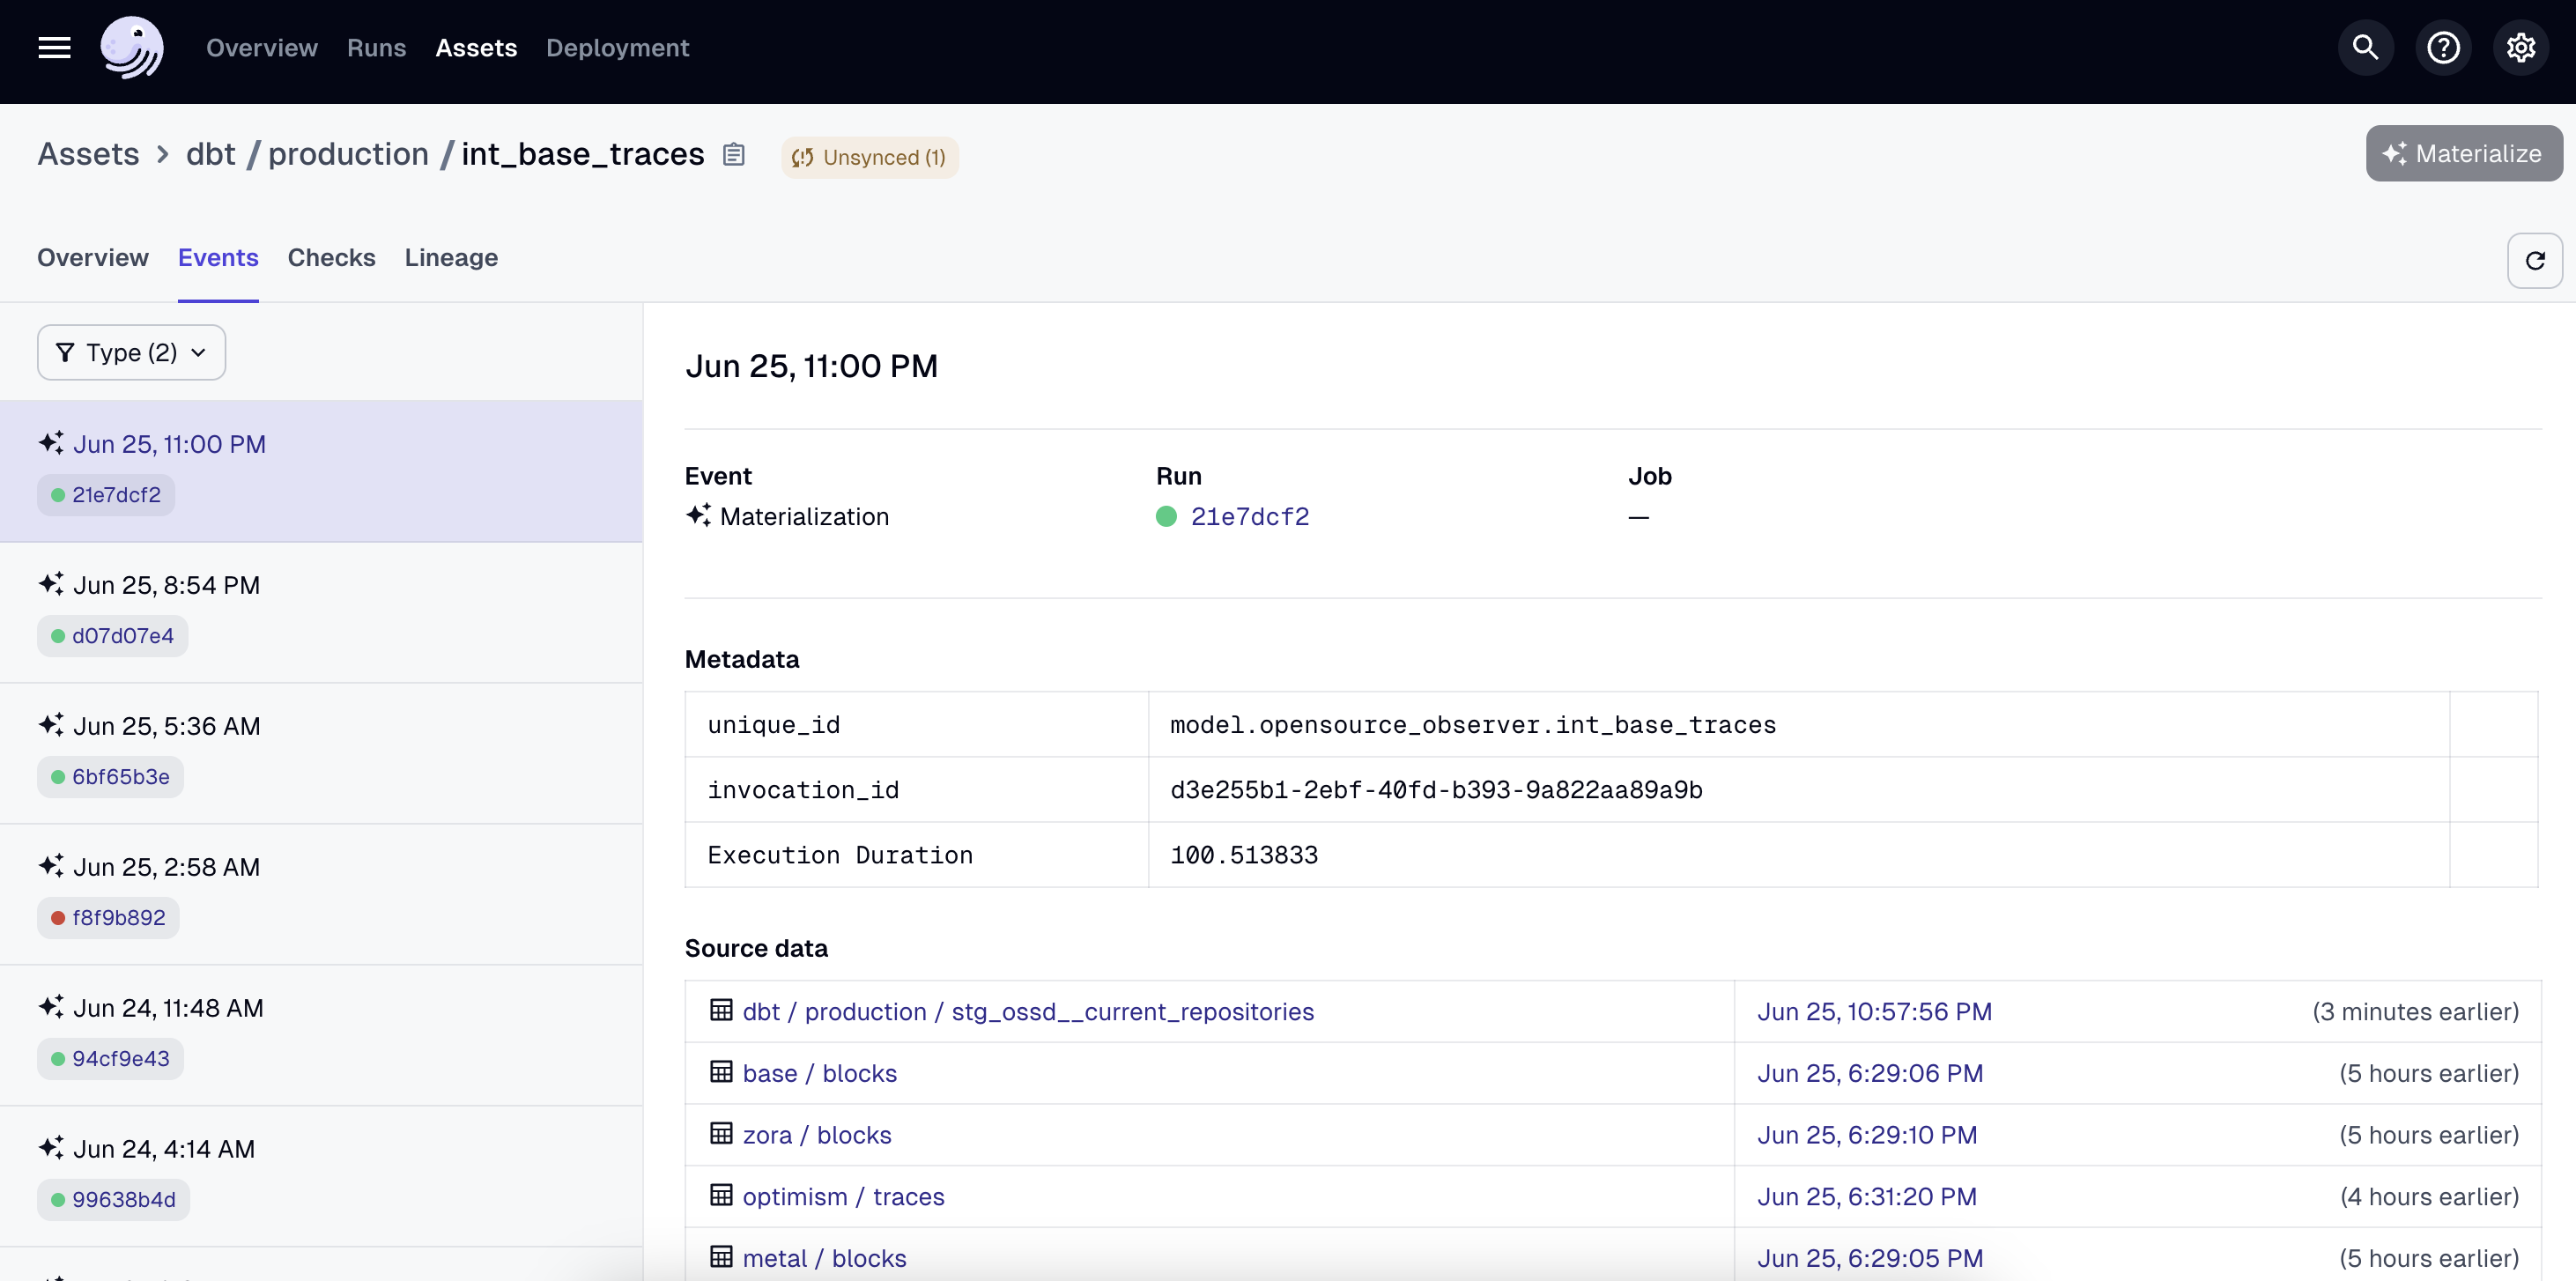Open Jun 25, 10:57:56 PM timestamp link
2576x1281 pixels.
(x=1874, y=1012)
